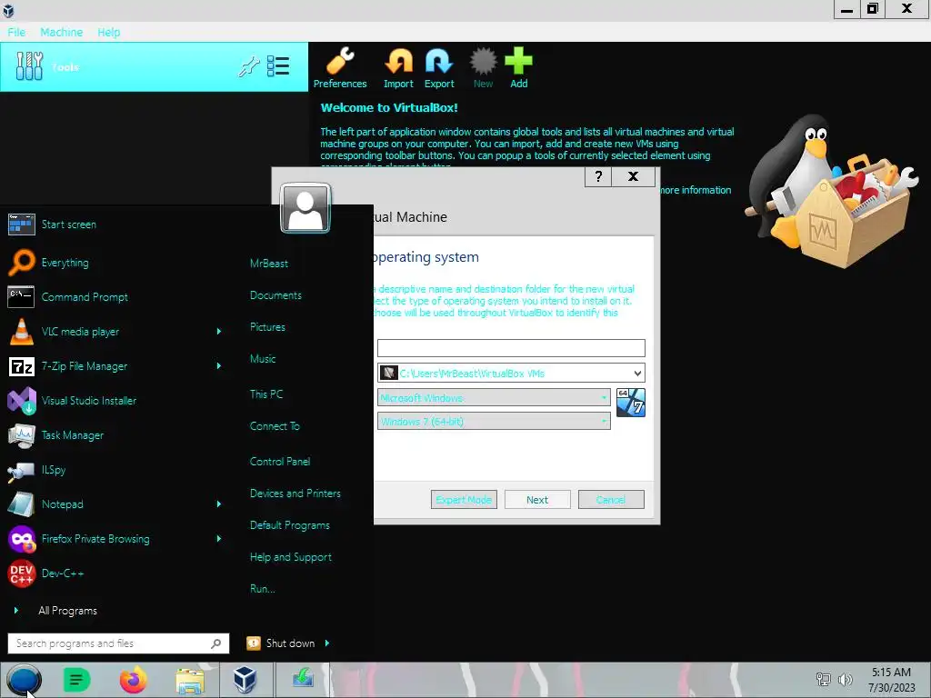Screen dimensions: 931x698
Task: Open MrBeast user folder
Action: pos(268,263)
